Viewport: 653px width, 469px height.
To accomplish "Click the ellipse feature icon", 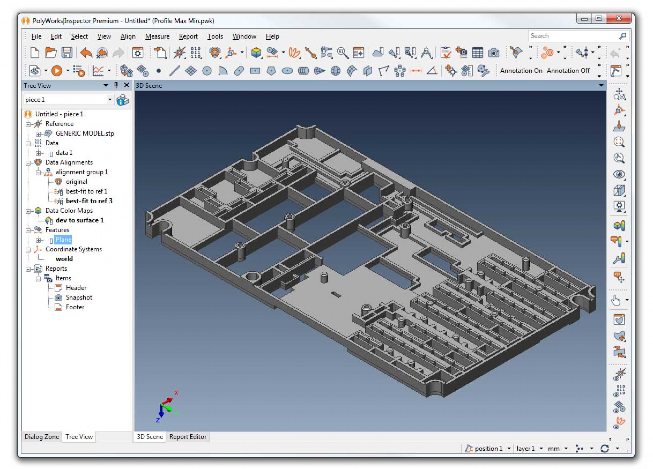I will click(287, 71).
